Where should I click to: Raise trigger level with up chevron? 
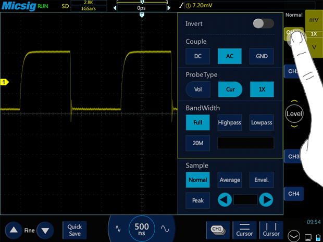[x=294, y=101]
